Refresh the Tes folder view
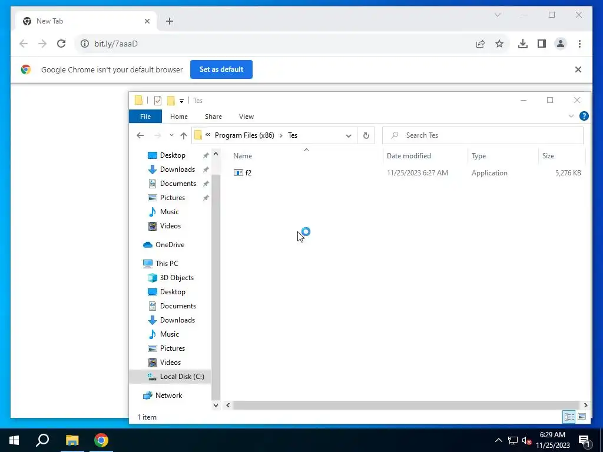 [x=366, y=135]
